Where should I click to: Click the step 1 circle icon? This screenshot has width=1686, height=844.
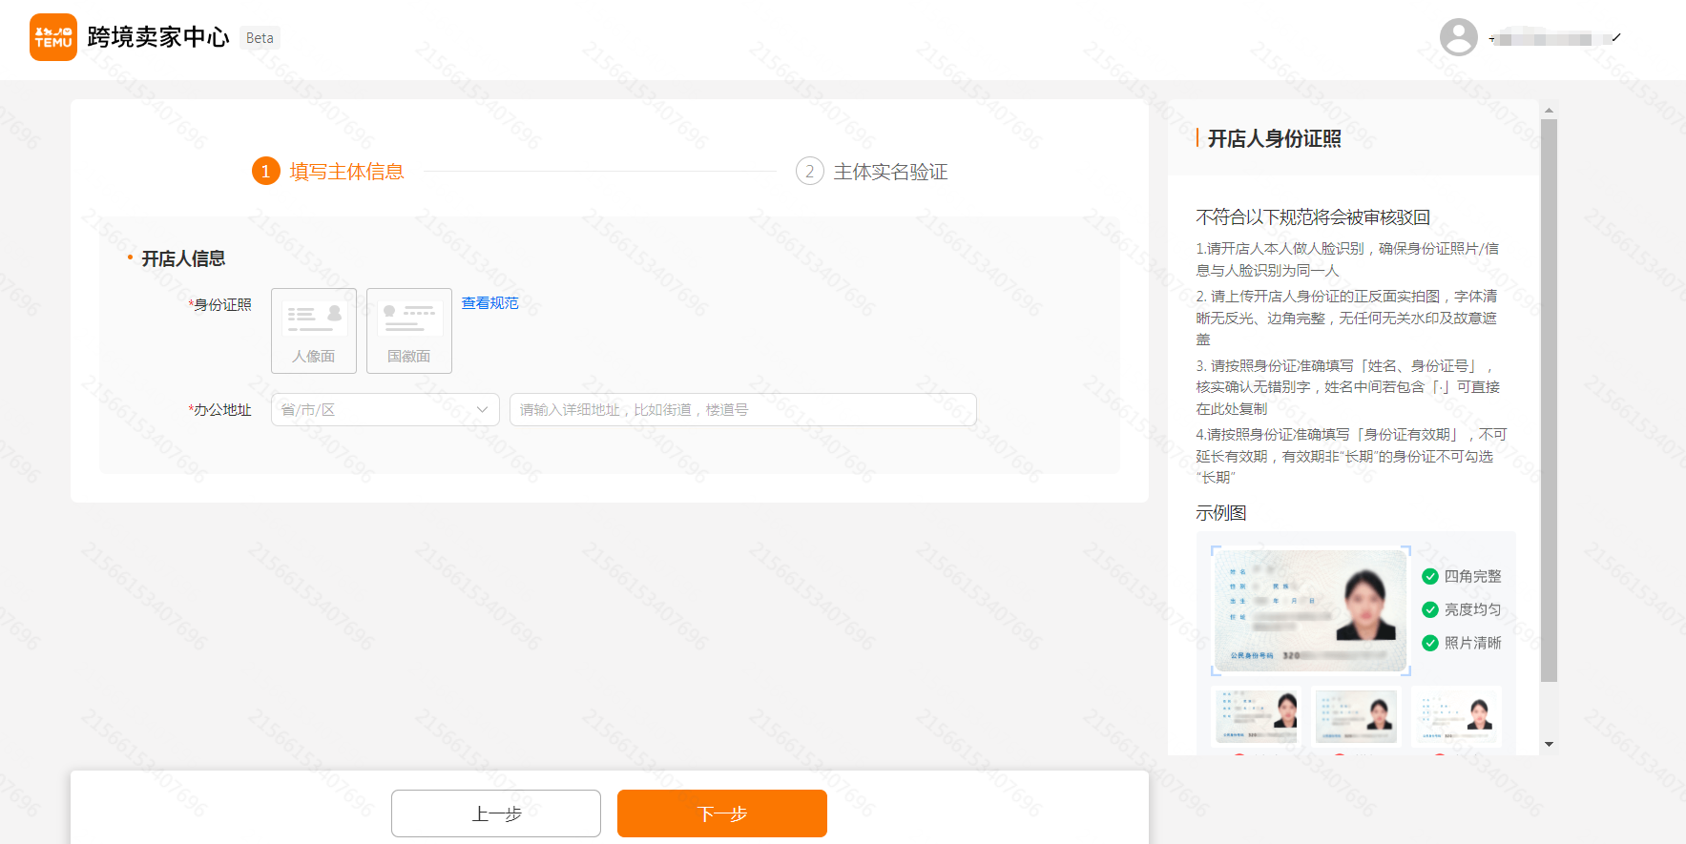(x=265, y=172)
